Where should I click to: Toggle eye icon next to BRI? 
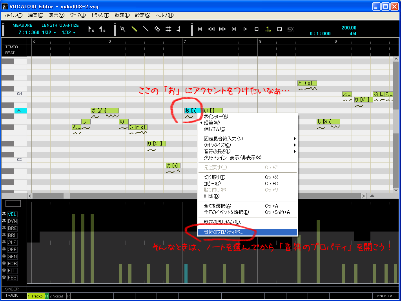pyautogui.click(x=4, y=235)
